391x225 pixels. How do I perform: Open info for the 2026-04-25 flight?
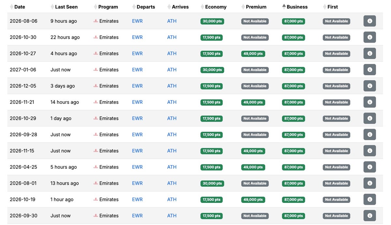pos(369,167)
